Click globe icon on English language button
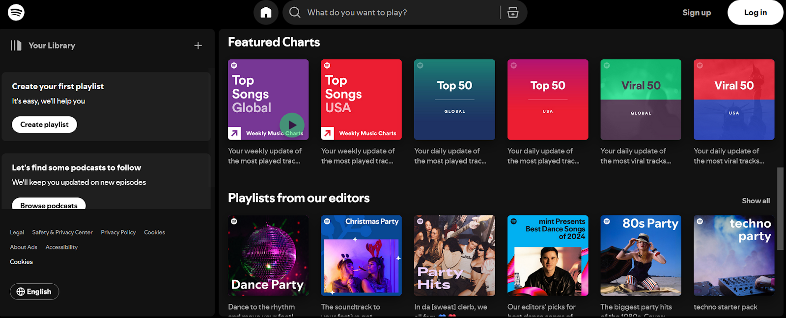The height and width of the screenshot is (318, 786). 21,292
